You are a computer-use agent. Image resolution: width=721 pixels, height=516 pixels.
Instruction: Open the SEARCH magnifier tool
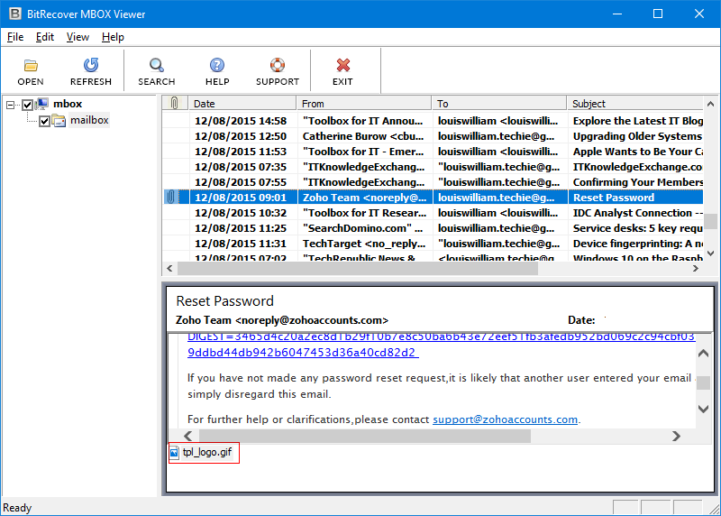pos(156,65)
